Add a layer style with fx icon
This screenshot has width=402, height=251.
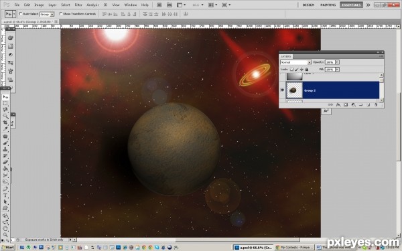tap(338, 105)
